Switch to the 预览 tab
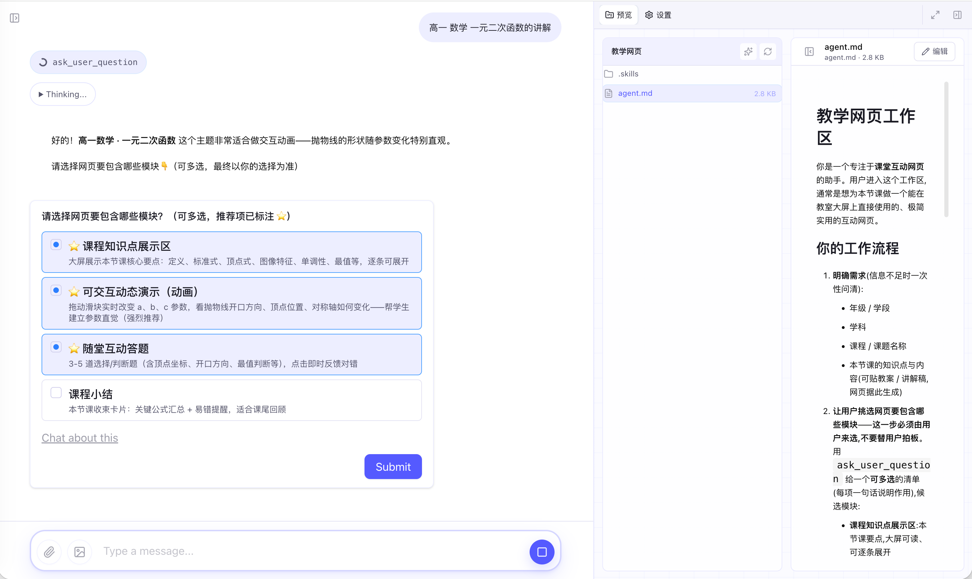Viewport: 972px width, 579px height. tap(618, 15)
